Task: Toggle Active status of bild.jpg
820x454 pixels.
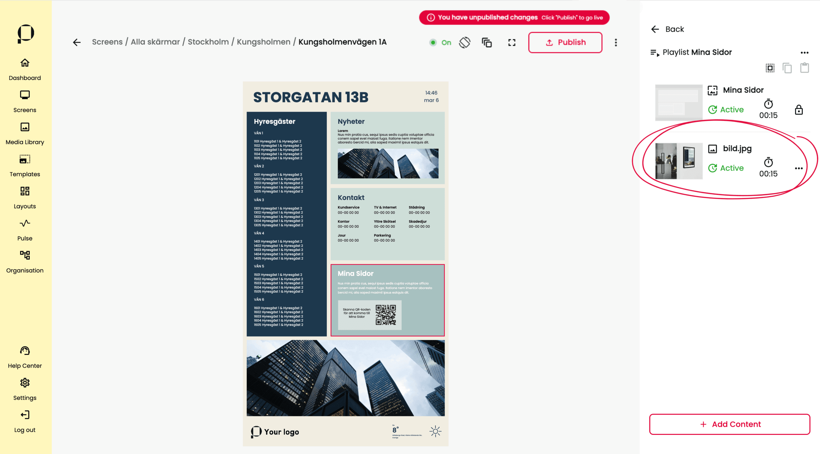Action: (726, 168)
